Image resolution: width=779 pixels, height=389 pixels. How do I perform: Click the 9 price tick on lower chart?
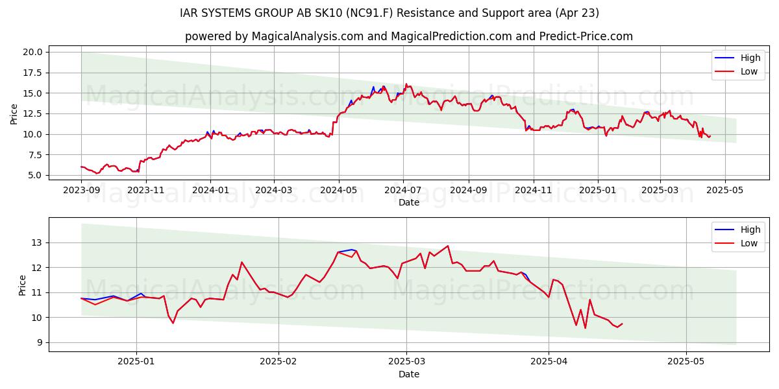40,342
